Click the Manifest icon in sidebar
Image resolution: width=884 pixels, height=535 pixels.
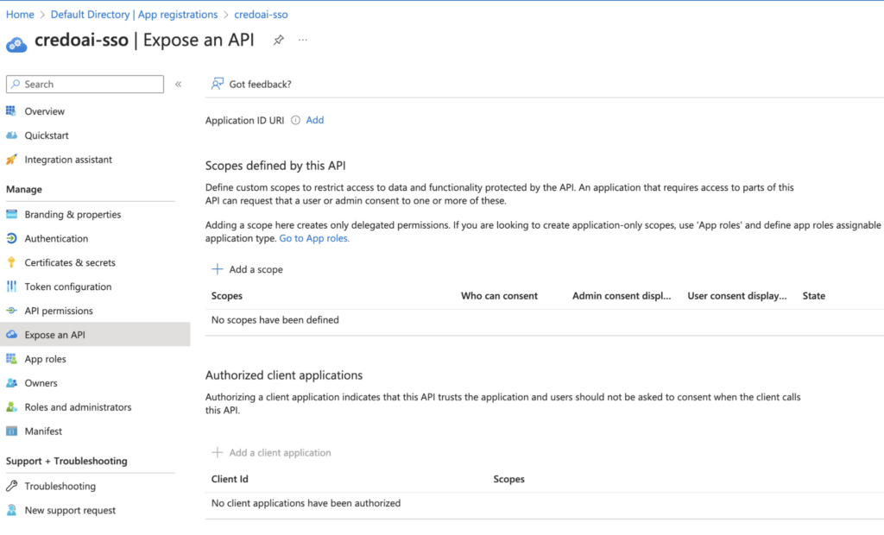pyautogui.click(x=11, y=431)
